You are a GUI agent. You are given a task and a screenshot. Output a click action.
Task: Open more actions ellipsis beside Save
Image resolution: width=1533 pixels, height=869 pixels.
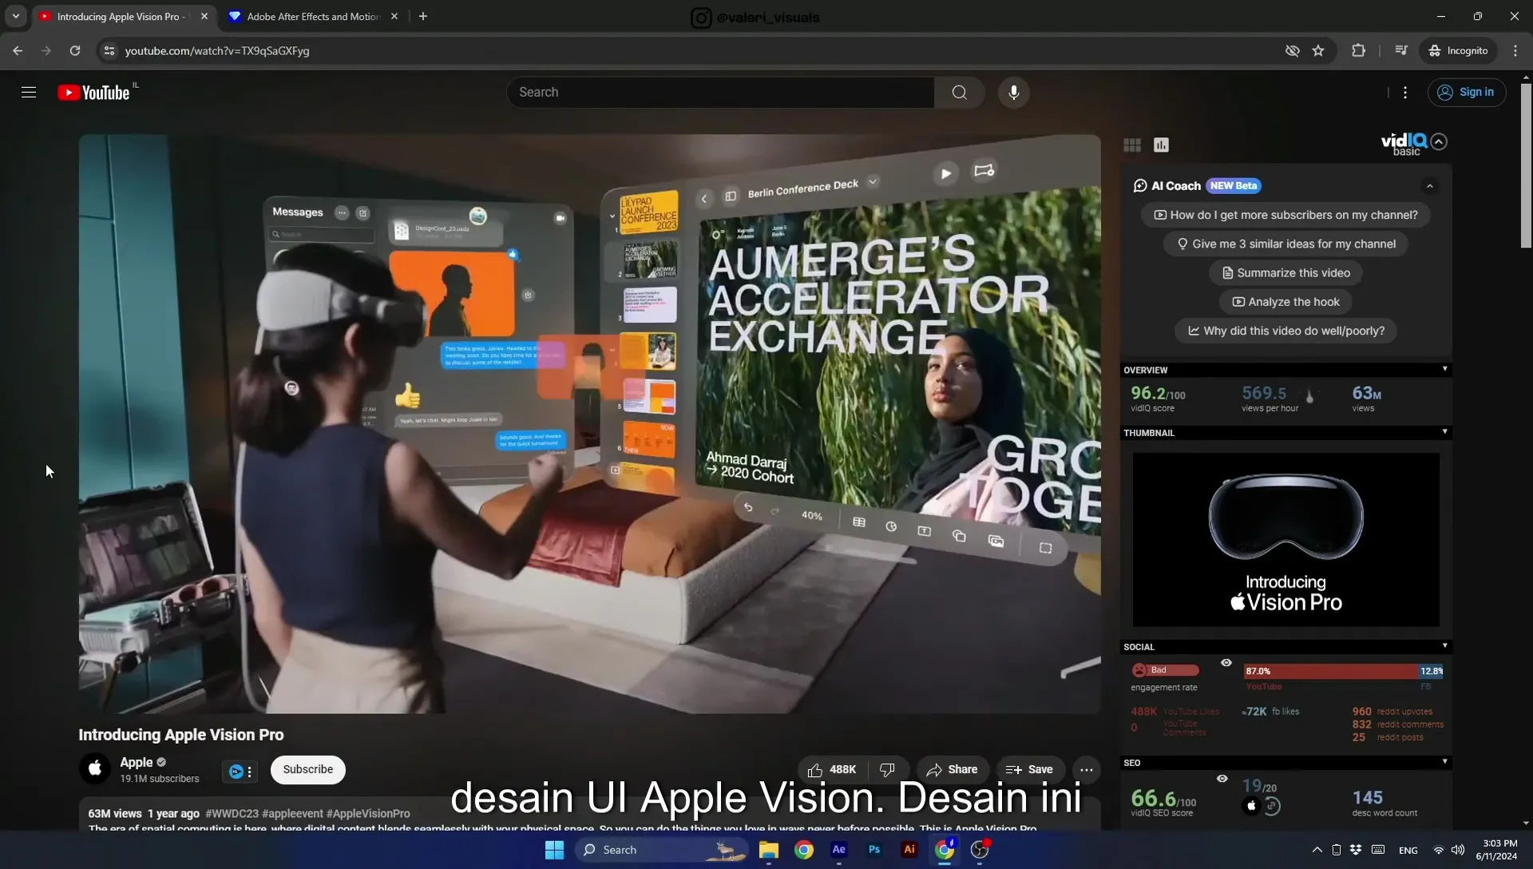(1086, 769)
